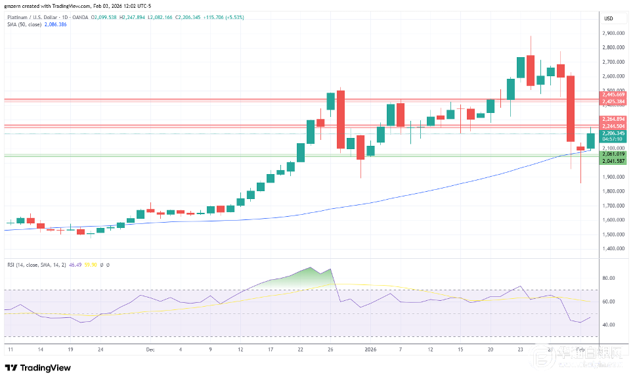633x381 pixels.
Task: Click the TradingView logo at bottom left
Action: pos(37,367)
